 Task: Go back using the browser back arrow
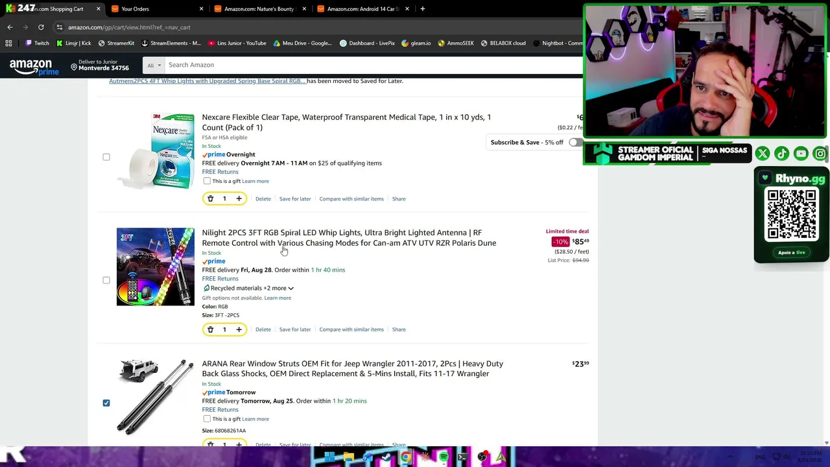click(10, 27)
